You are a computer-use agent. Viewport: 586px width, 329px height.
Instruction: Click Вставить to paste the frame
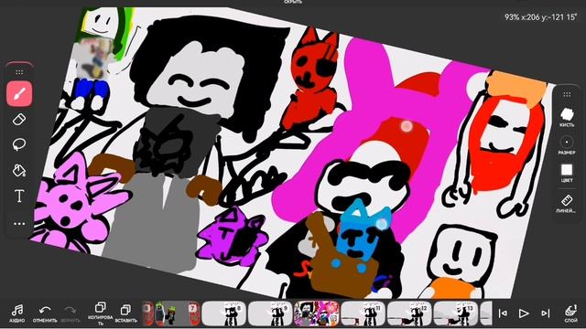[x=126, y=313]
